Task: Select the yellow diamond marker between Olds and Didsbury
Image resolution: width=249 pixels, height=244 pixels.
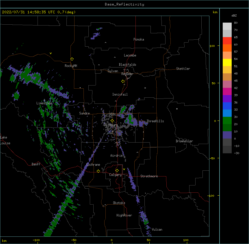Action: tap(112, 121)
